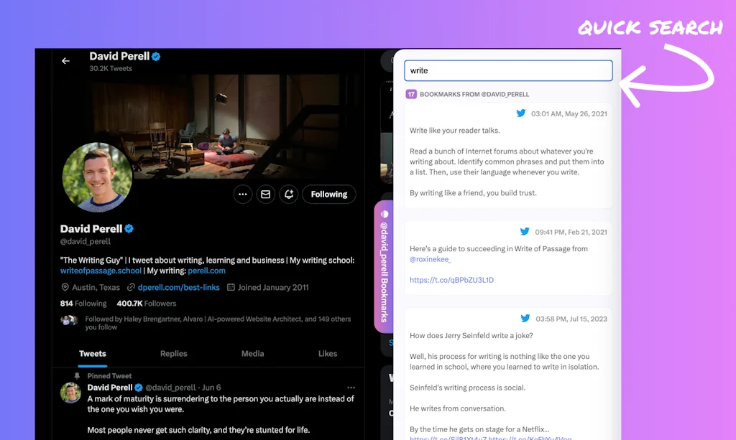Open more options via the profile ellipsis icon

click(242, 194)
